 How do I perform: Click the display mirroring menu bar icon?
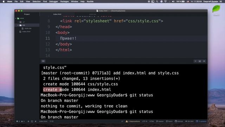153,1
